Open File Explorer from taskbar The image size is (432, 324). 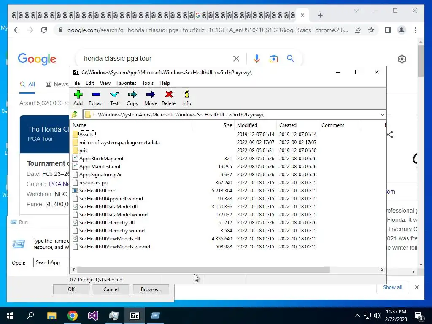(x=51, y=316)
